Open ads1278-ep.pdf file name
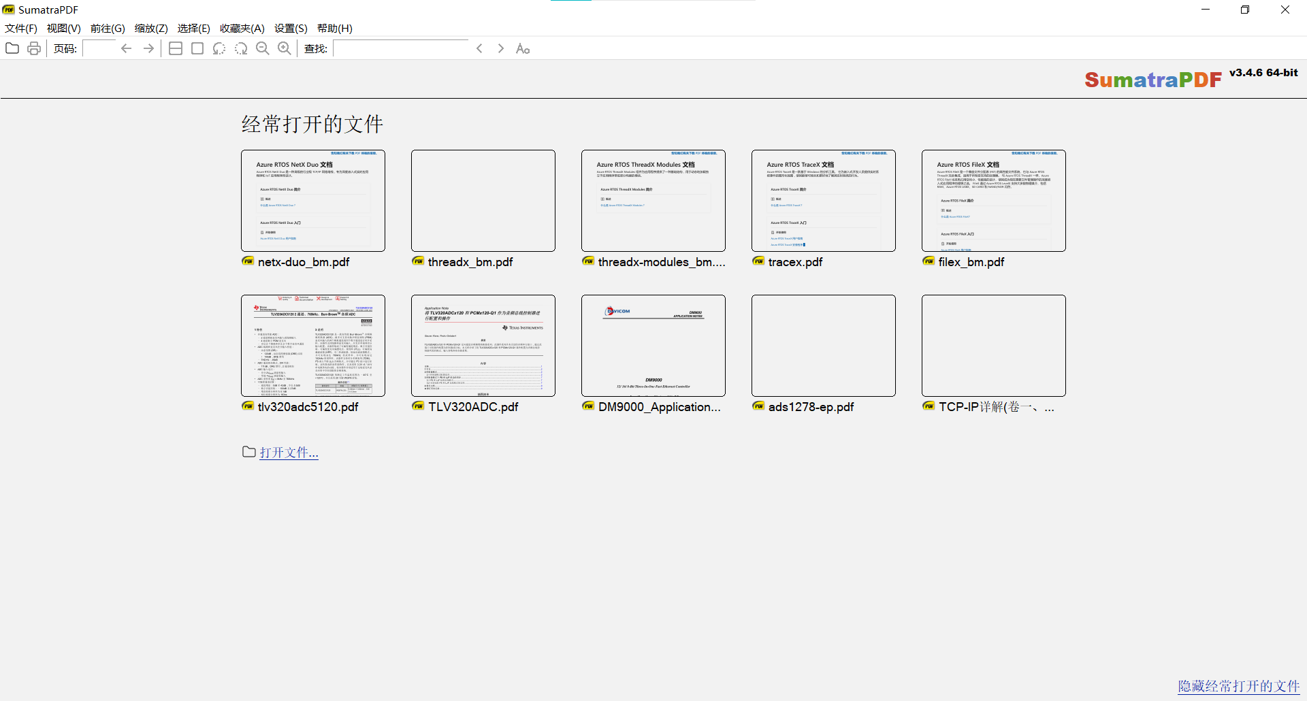 tap(811, 407)
